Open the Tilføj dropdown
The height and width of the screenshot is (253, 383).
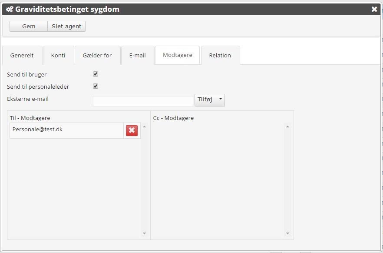[x=210, y=100]
